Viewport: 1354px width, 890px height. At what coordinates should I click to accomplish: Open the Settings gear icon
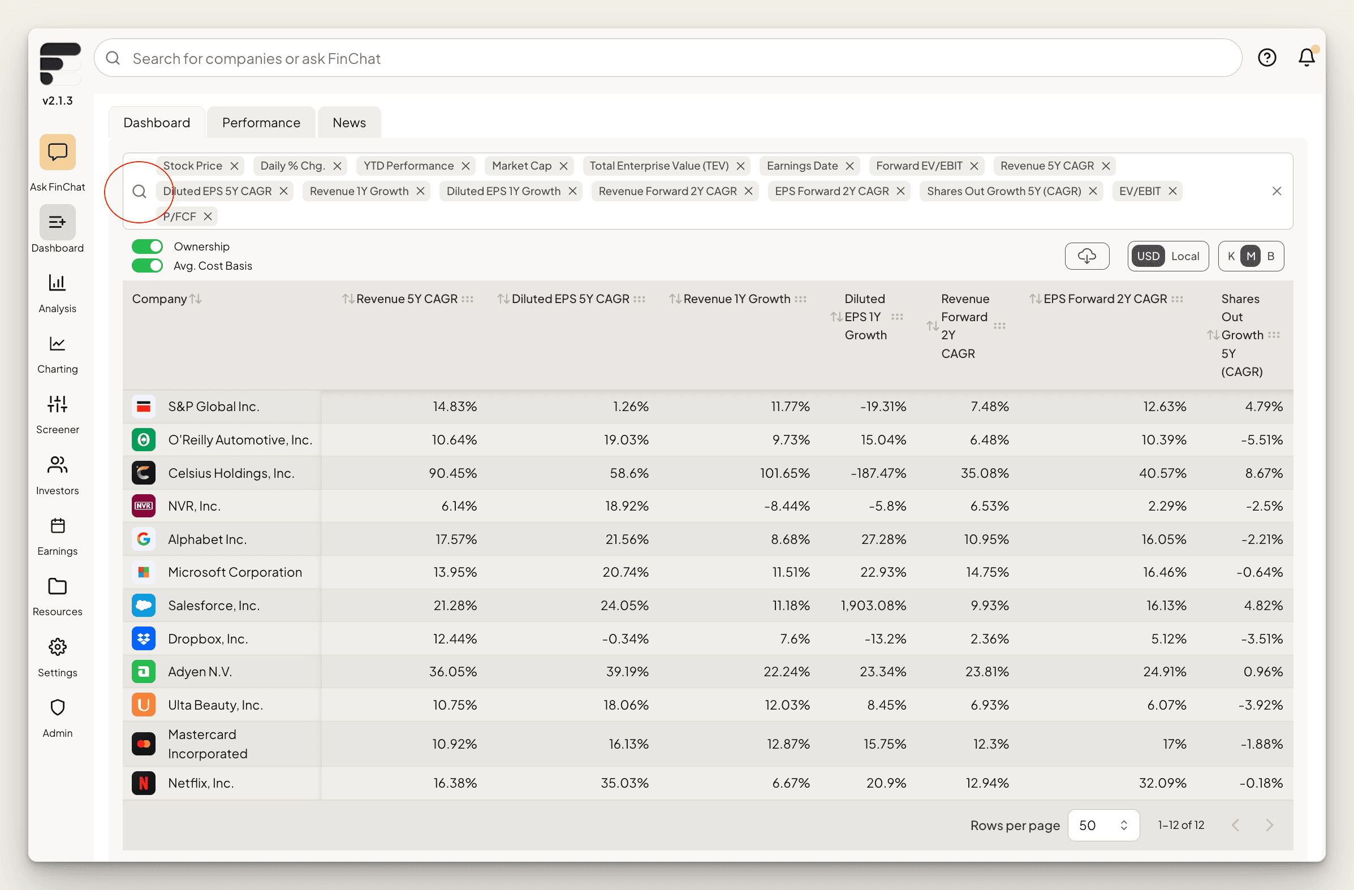click(x=58, y=647)
